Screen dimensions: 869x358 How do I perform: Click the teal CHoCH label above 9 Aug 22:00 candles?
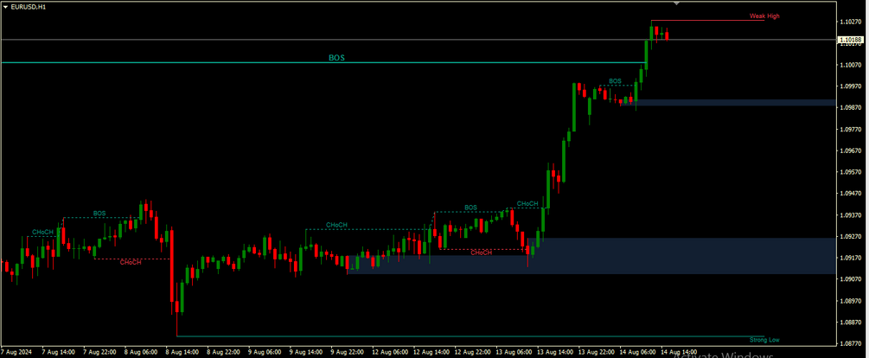[x=336, y=225]
